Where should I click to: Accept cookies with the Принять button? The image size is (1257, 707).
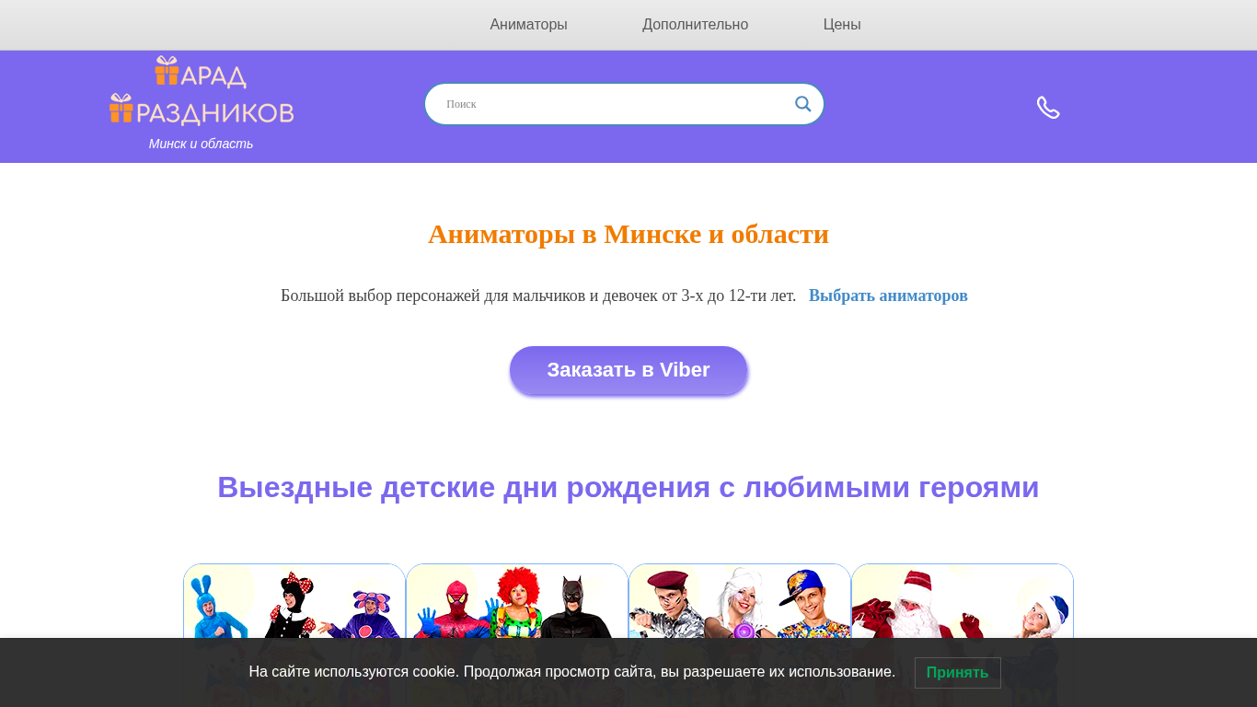pyautogui.click(x=957, y=672)
